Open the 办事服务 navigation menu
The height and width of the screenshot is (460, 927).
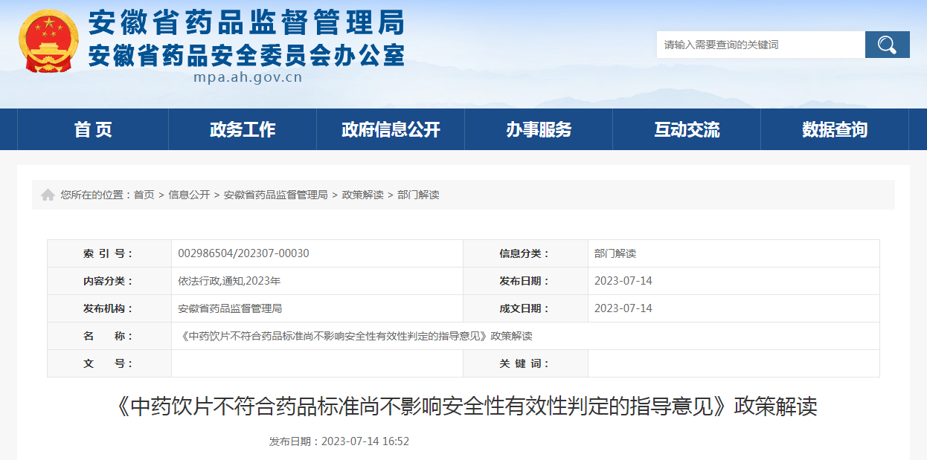coord(539,129)
